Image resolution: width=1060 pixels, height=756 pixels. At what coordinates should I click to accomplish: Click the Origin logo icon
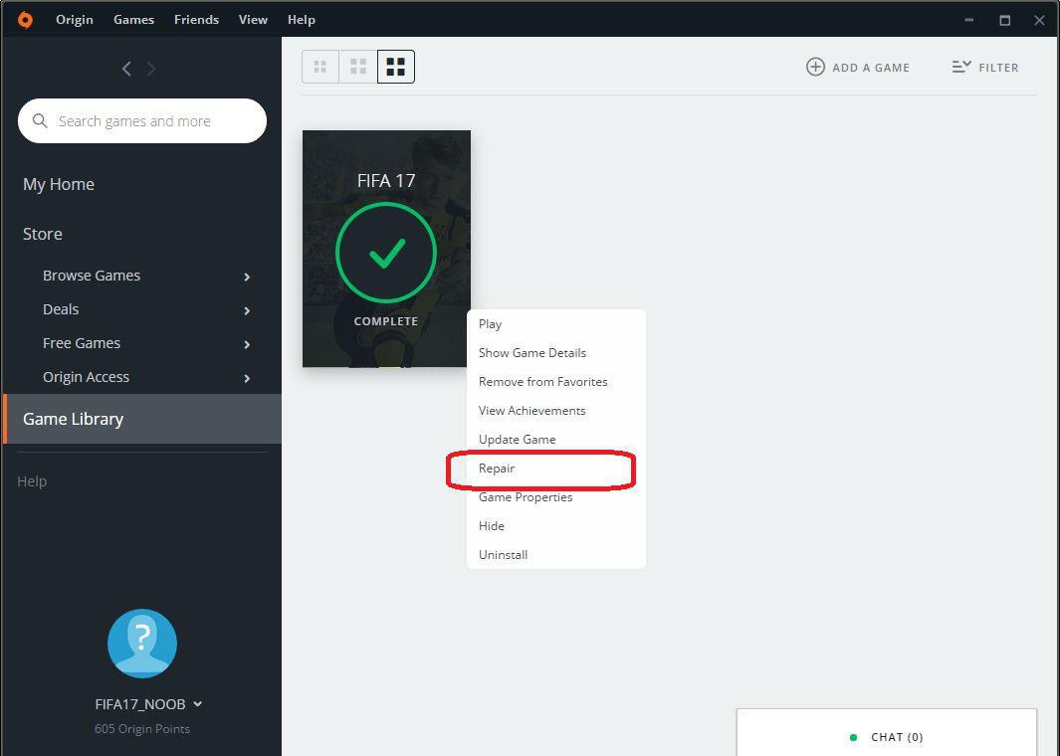coord(23,20)
